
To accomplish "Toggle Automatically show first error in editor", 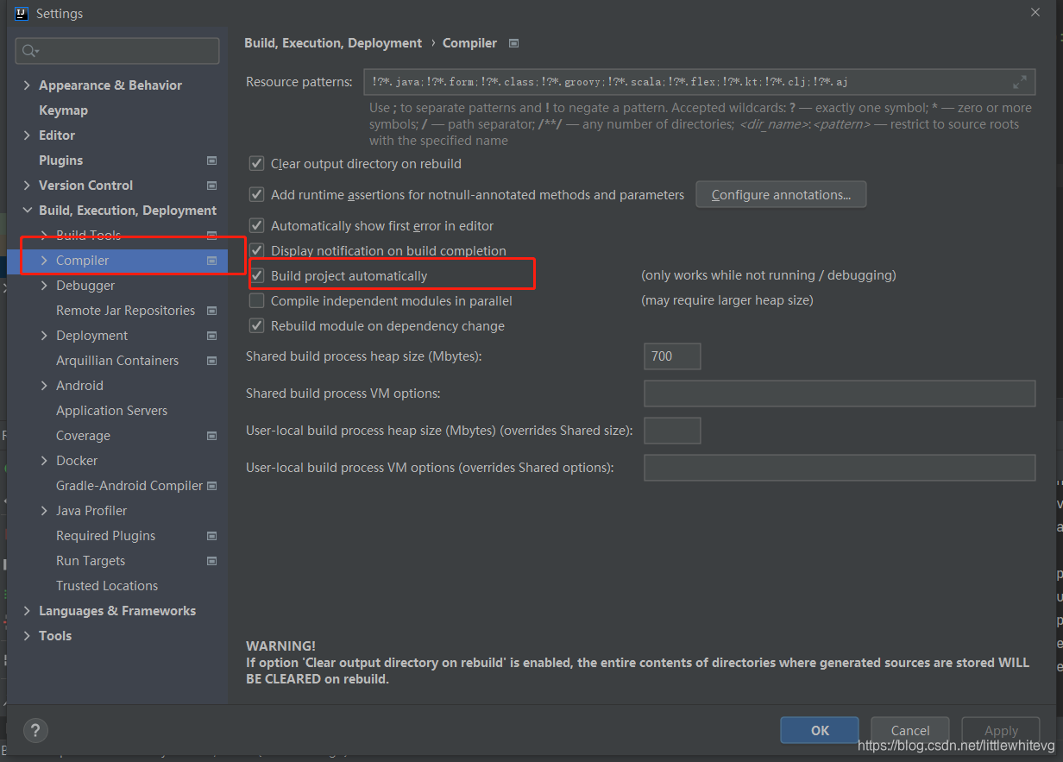I will pos(256,226).
